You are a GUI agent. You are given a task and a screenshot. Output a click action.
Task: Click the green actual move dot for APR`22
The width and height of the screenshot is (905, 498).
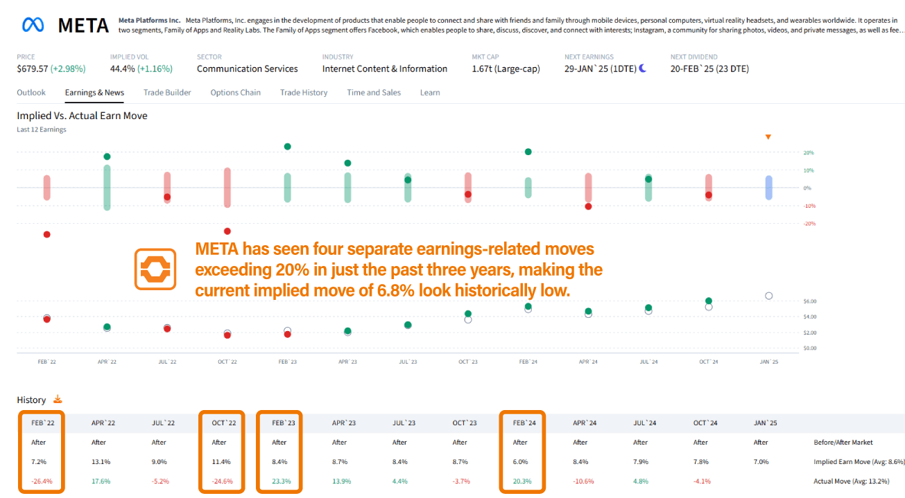click(107, 157)
